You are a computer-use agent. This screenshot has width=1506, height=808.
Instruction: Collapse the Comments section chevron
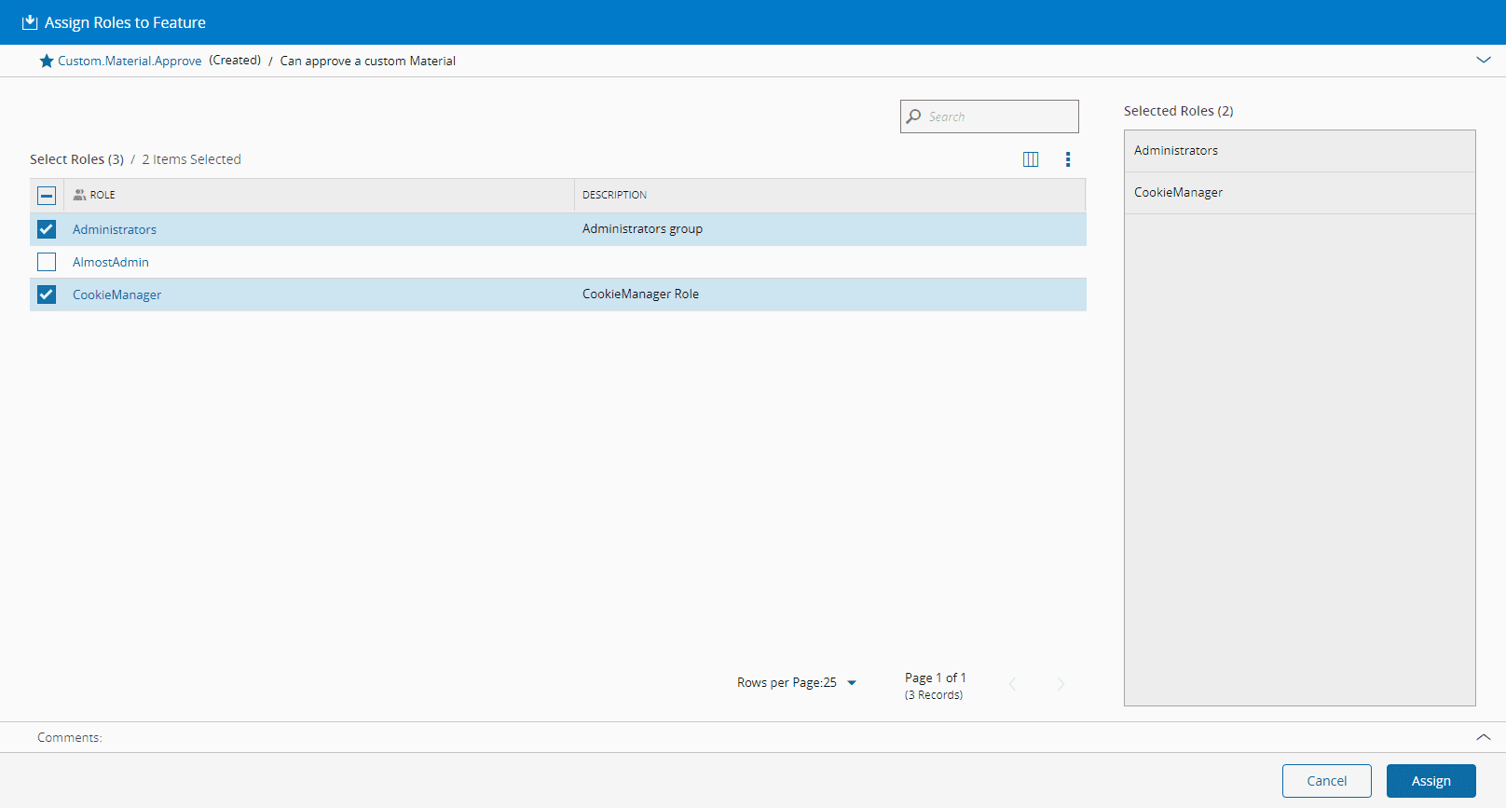tap(1484, 737)
